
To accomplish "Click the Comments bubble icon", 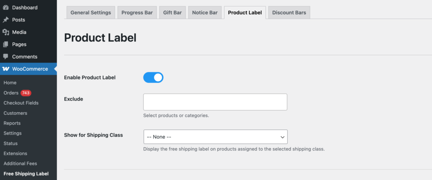I will tap(6, 56).
